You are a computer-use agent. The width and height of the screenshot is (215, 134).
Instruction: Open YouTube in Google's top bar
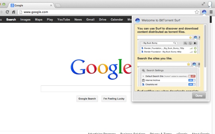[63, 19]
